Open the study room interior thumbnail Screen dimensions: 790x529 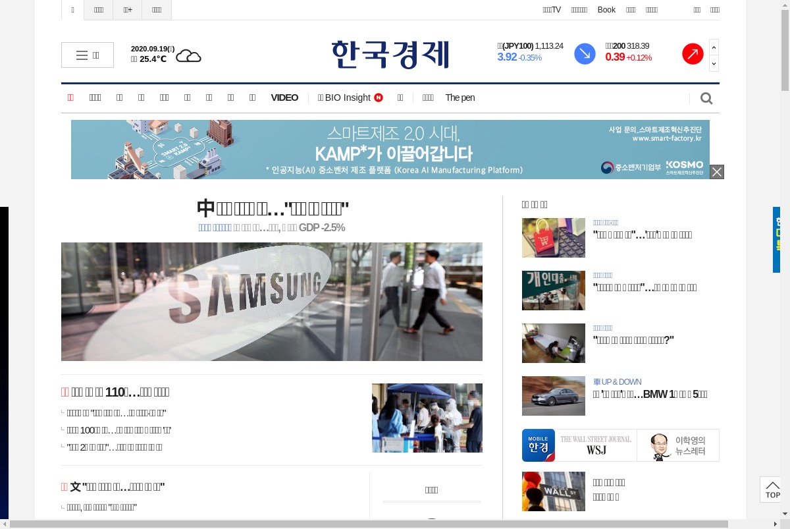554,343
